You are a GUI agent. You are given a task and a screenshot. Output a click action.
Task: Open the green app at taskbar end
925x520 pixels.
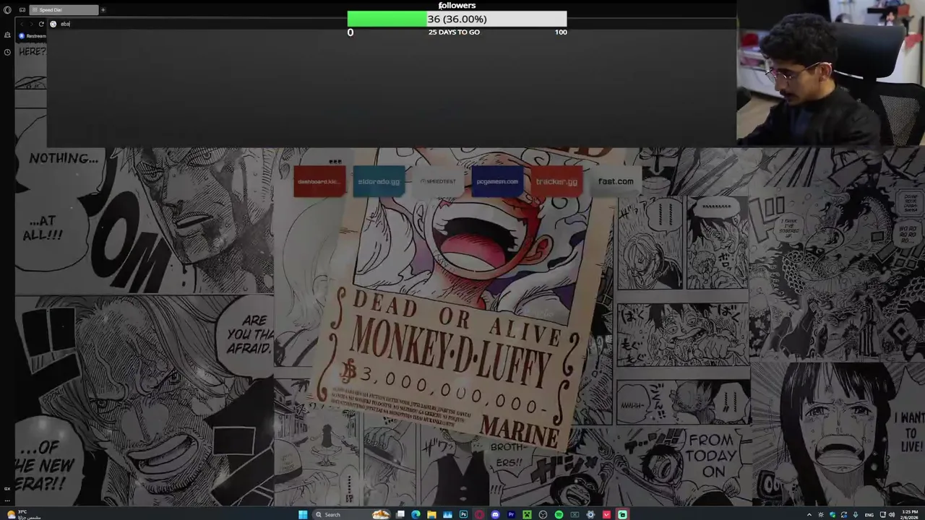(x=622, y=514)
